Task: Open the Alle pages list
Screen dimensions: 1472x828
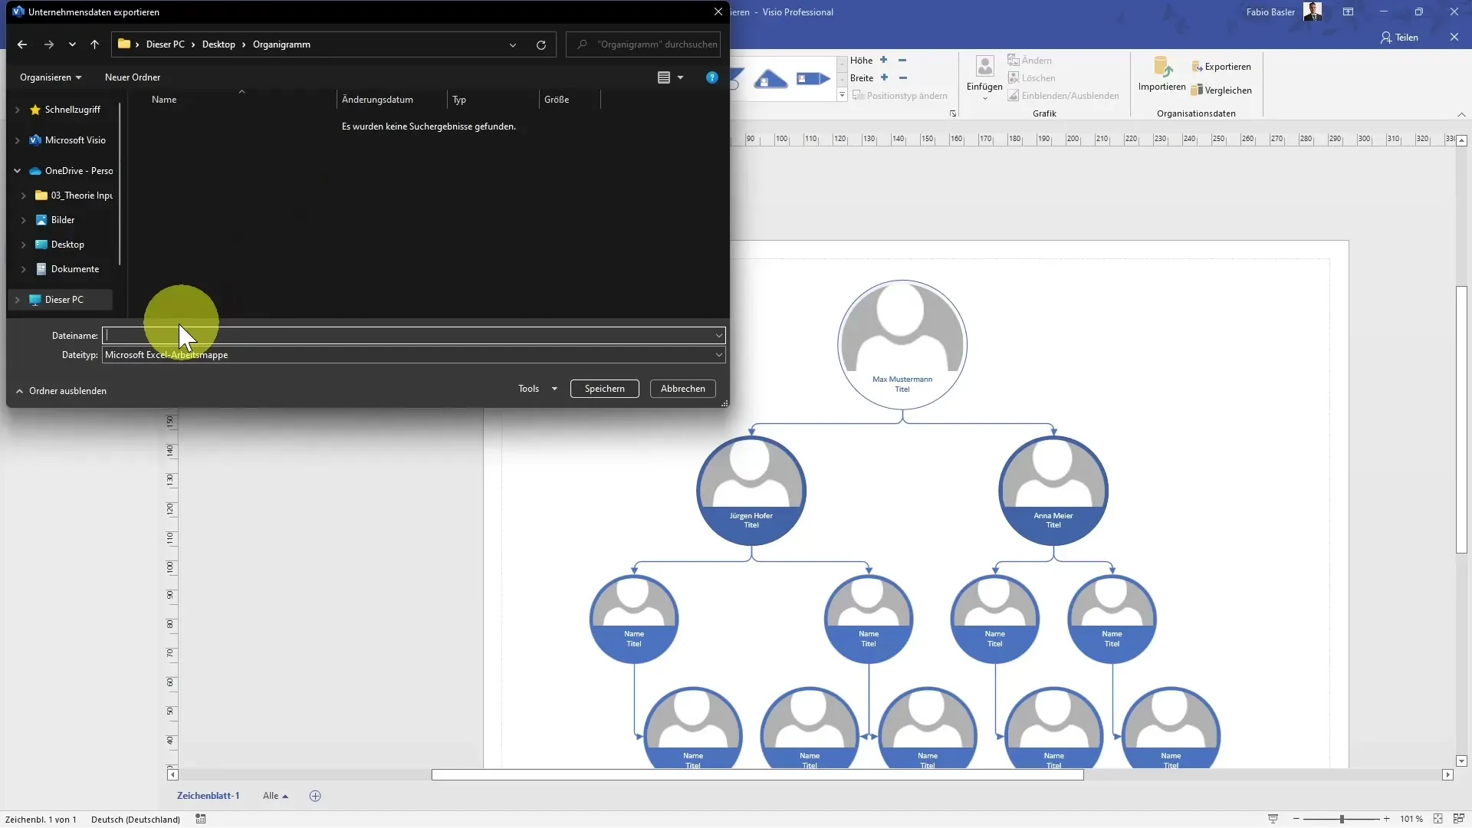Action: [275, 796]
